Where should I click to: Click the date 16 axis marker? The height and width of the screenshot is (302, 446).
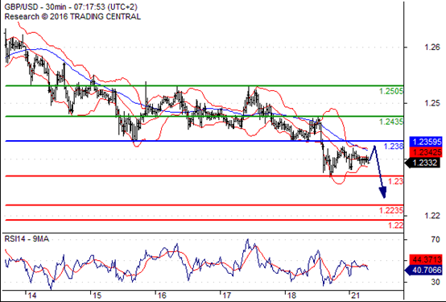tap(162, 296)
